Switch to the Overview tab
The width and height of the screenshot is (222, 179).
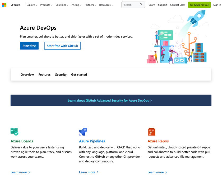(27, 74)
